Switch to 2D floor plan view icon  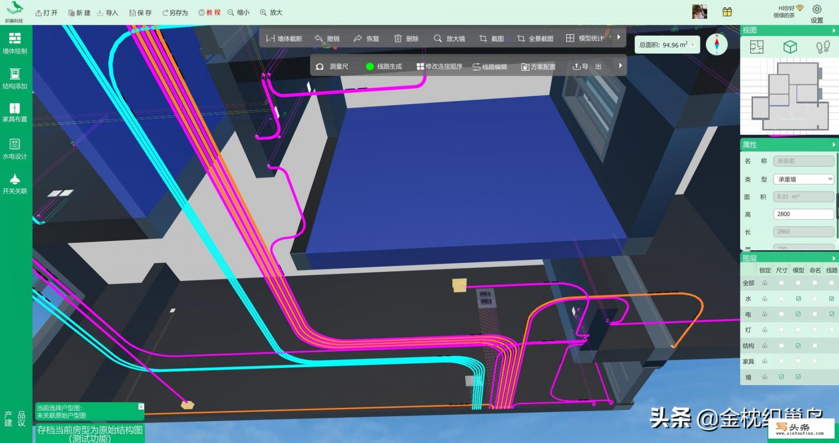(757, 47)
